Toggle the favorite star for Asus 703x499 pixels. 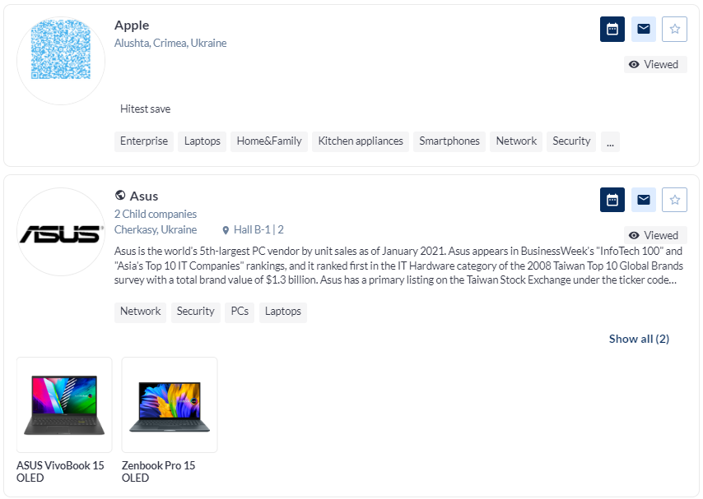point(675,200)
